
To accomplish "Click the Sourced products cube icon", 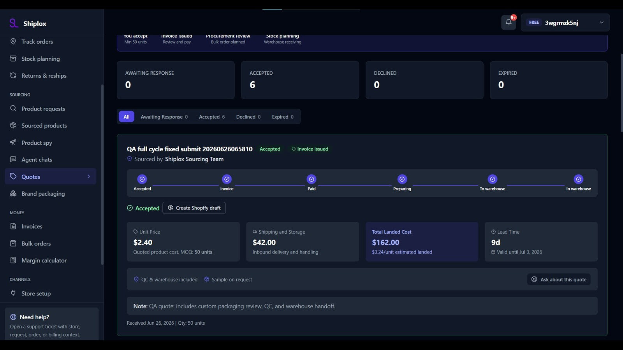I will 13,125.
